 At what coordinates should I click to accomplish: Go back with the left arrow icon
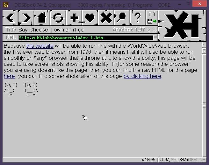coord(11,18)
